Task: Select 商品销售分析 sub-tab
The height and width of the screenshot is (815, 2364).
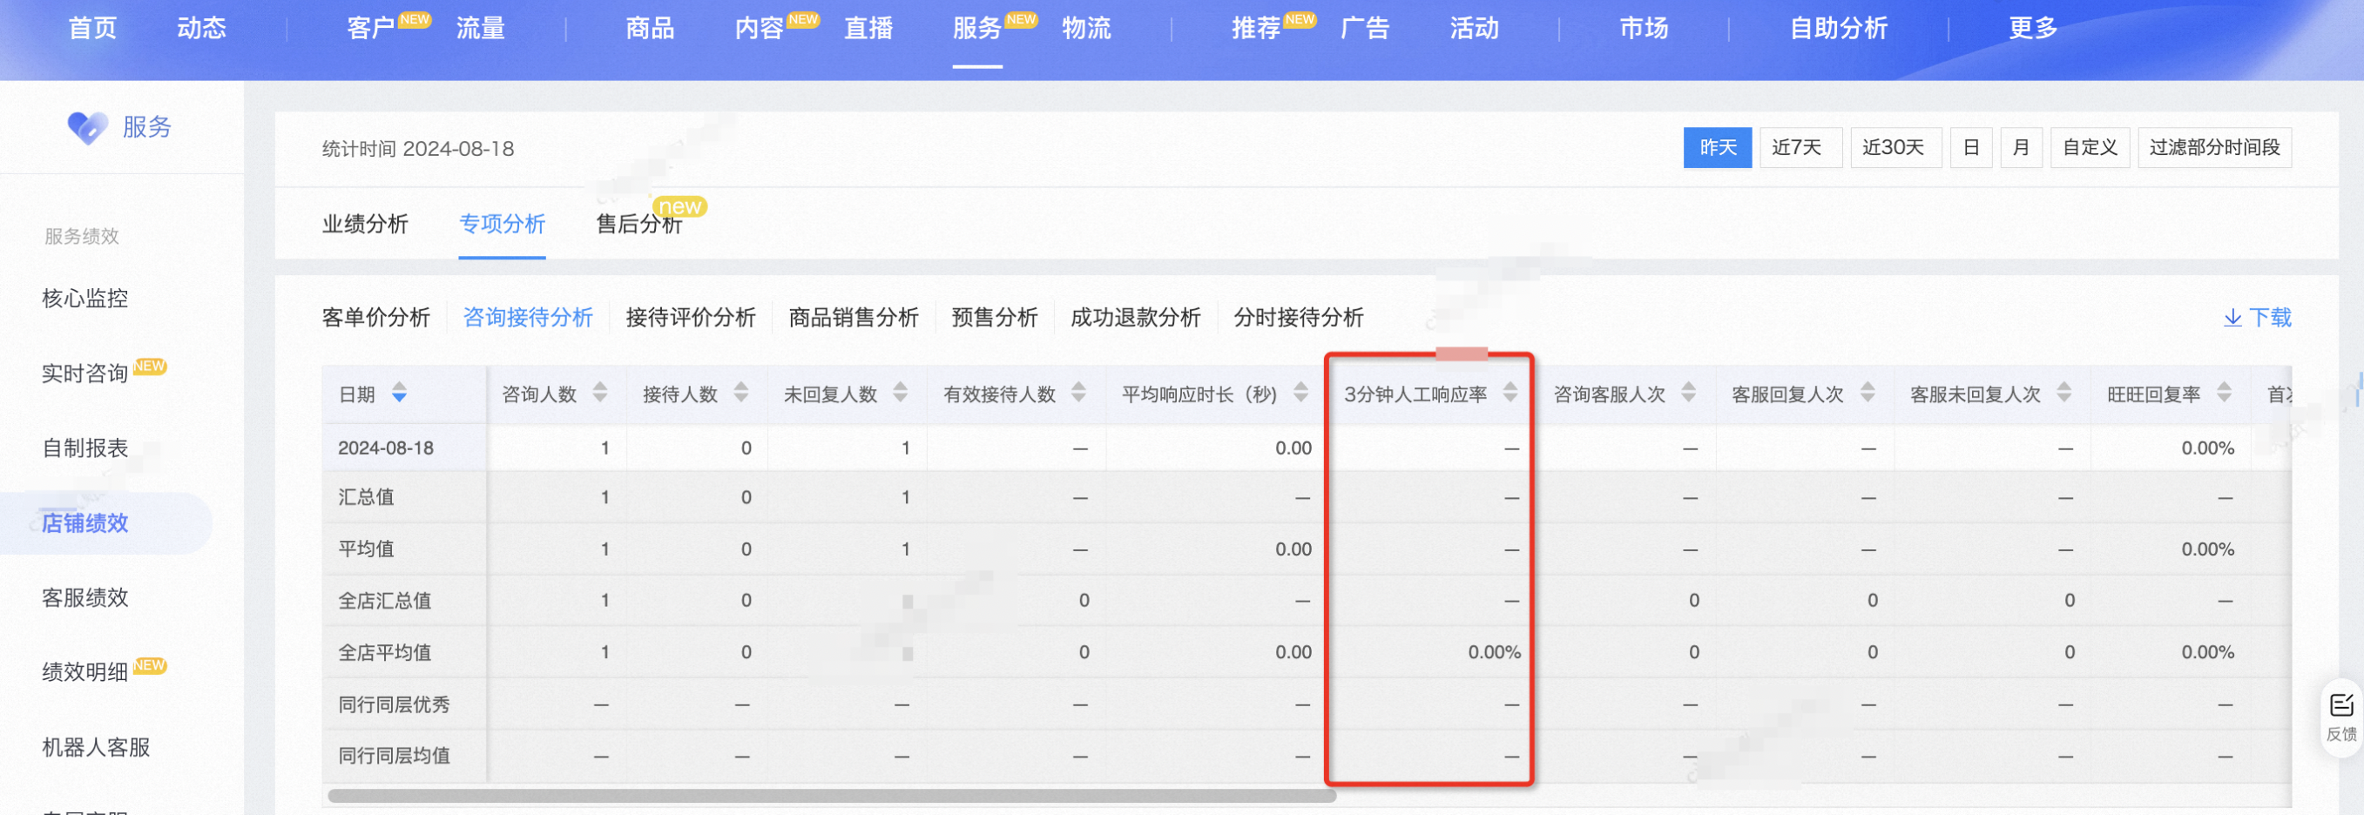Action: click(x=854, y=318)
